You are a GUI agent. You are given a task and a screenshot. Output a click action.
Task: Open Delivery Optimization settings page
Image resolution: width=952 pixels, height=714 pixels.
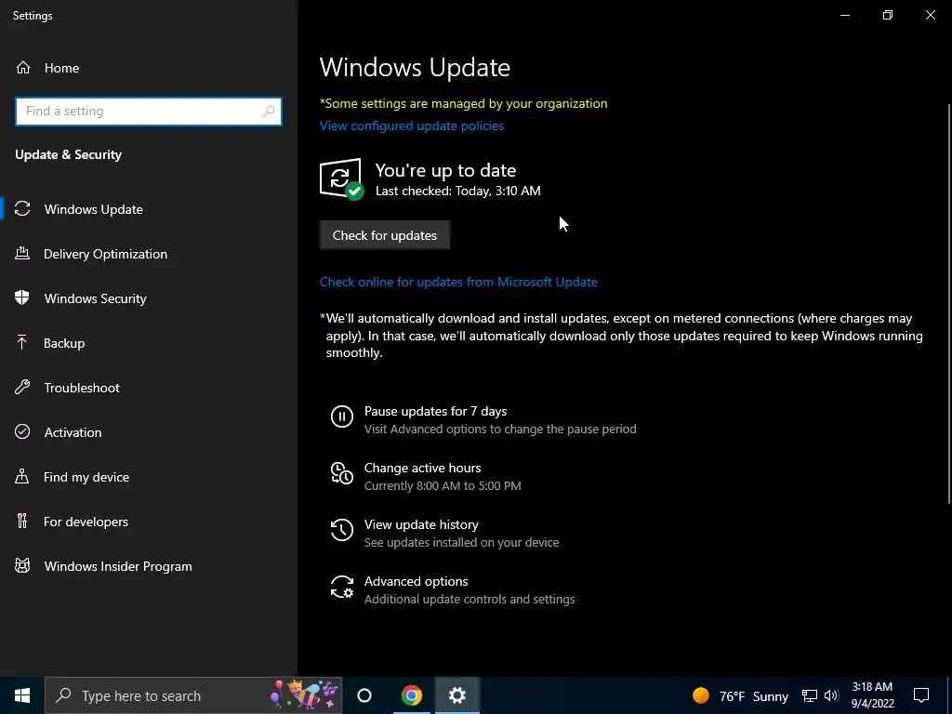[149, 254]
